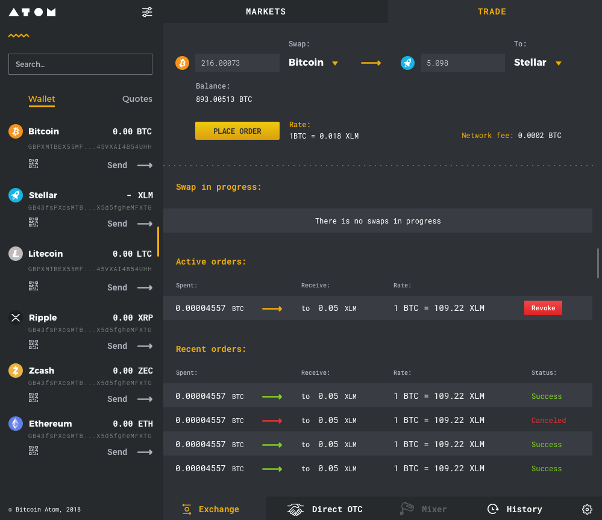Click the Send arrow for Ripple
The image size is (602, 520).
coord(145,346)
